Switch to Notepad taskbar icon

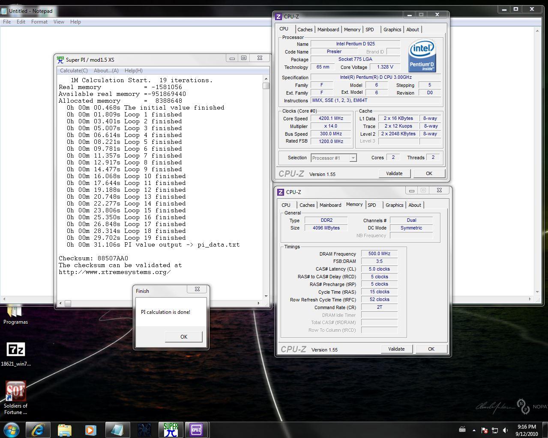[117, 429]
